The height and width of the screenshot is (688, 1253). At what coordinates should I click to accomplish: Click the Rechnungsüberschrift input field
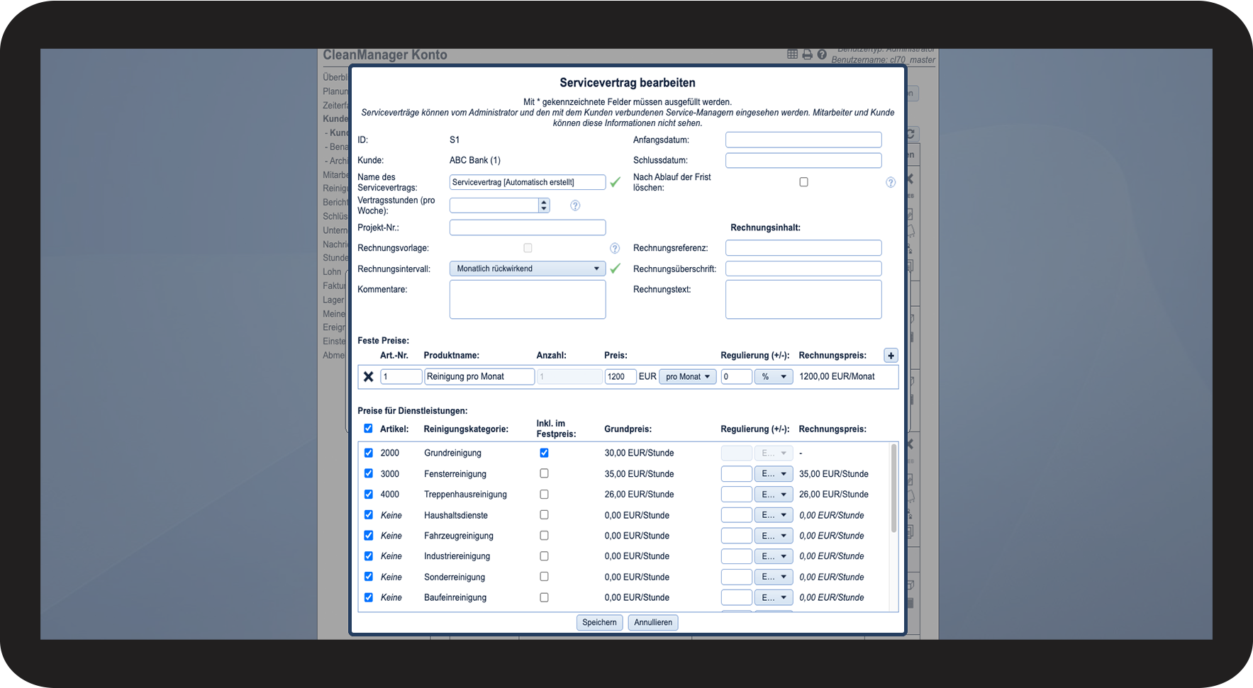[x=803, y=269]
